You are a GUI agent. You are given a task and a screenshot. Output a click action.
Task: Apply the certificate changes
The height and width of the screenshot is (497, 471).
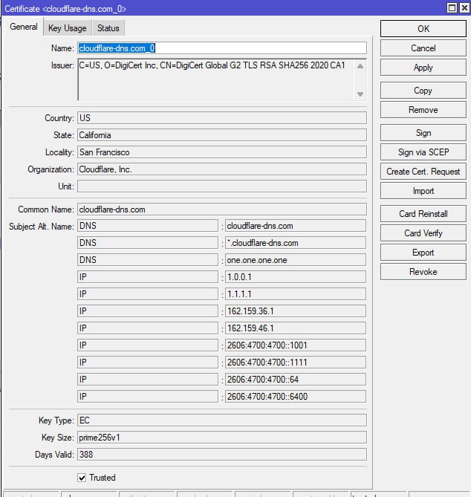click(423, 68)
